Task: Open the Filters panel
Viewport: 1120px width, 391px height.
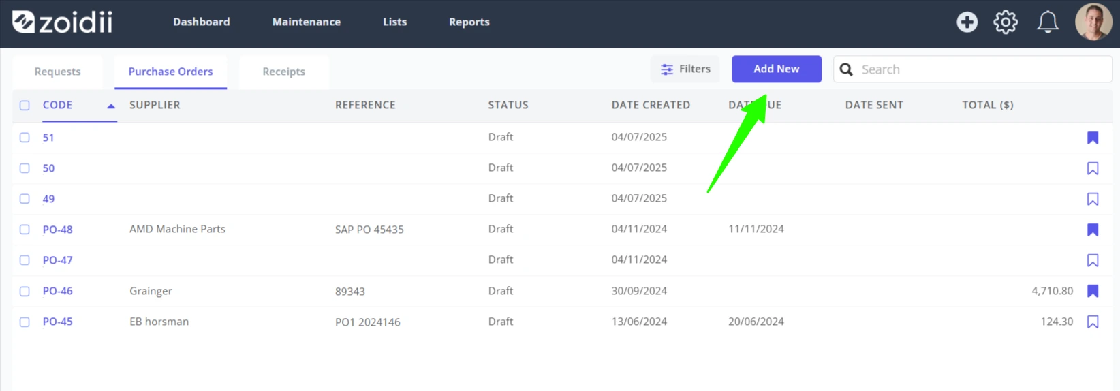Action: pos(685,69)
